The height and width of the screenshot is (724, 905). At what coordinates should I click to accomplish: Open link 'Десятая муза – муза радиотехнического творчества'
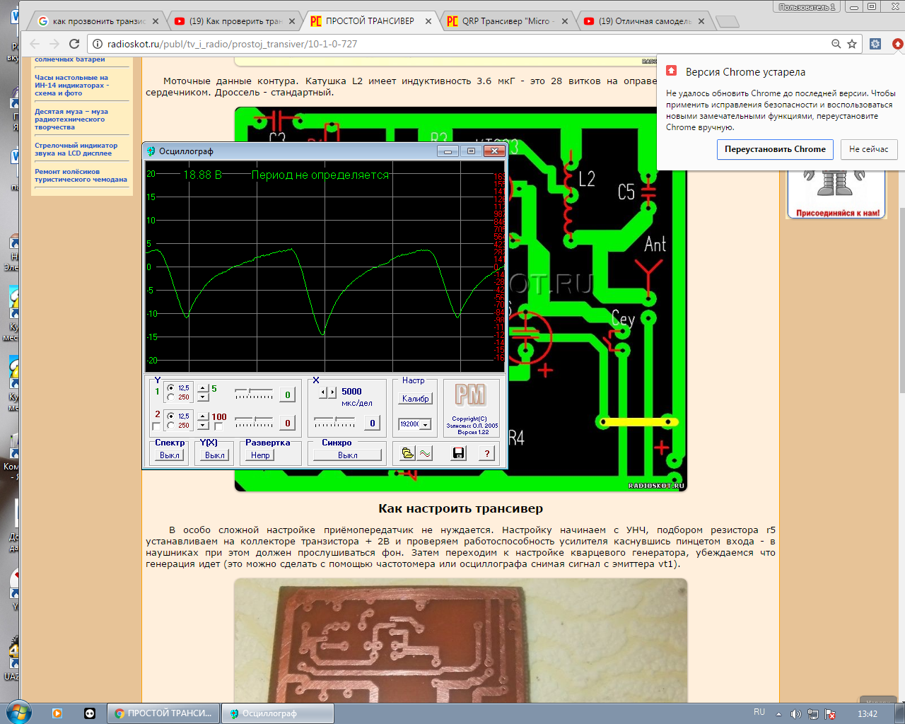pyautogui.click(x=71, y=119)
